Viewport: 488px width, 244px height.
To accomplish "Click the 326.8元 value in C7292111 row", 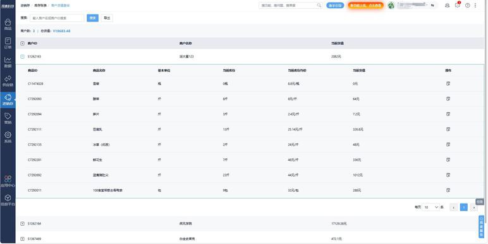I will click(358, 129).
